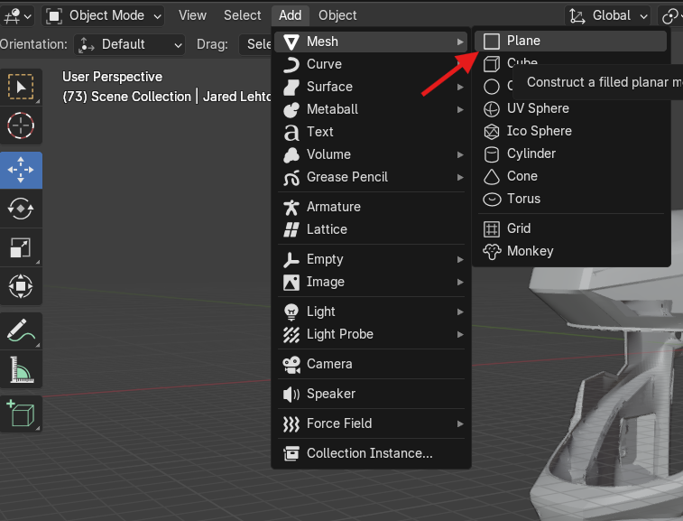
Task: Open the View menu
Action: click(192, 15)
